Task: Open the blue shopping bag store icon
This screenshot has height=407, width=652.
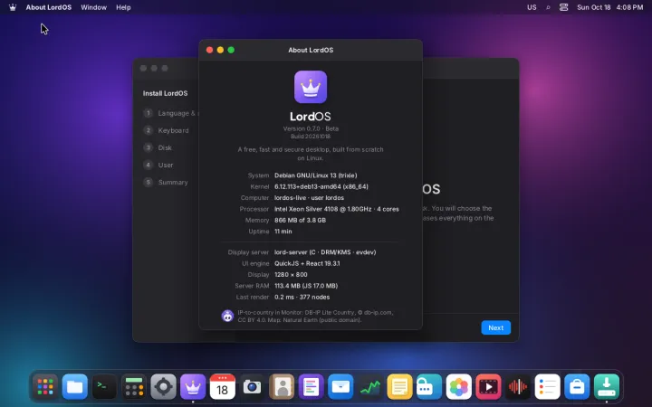Action: point(577,387)
